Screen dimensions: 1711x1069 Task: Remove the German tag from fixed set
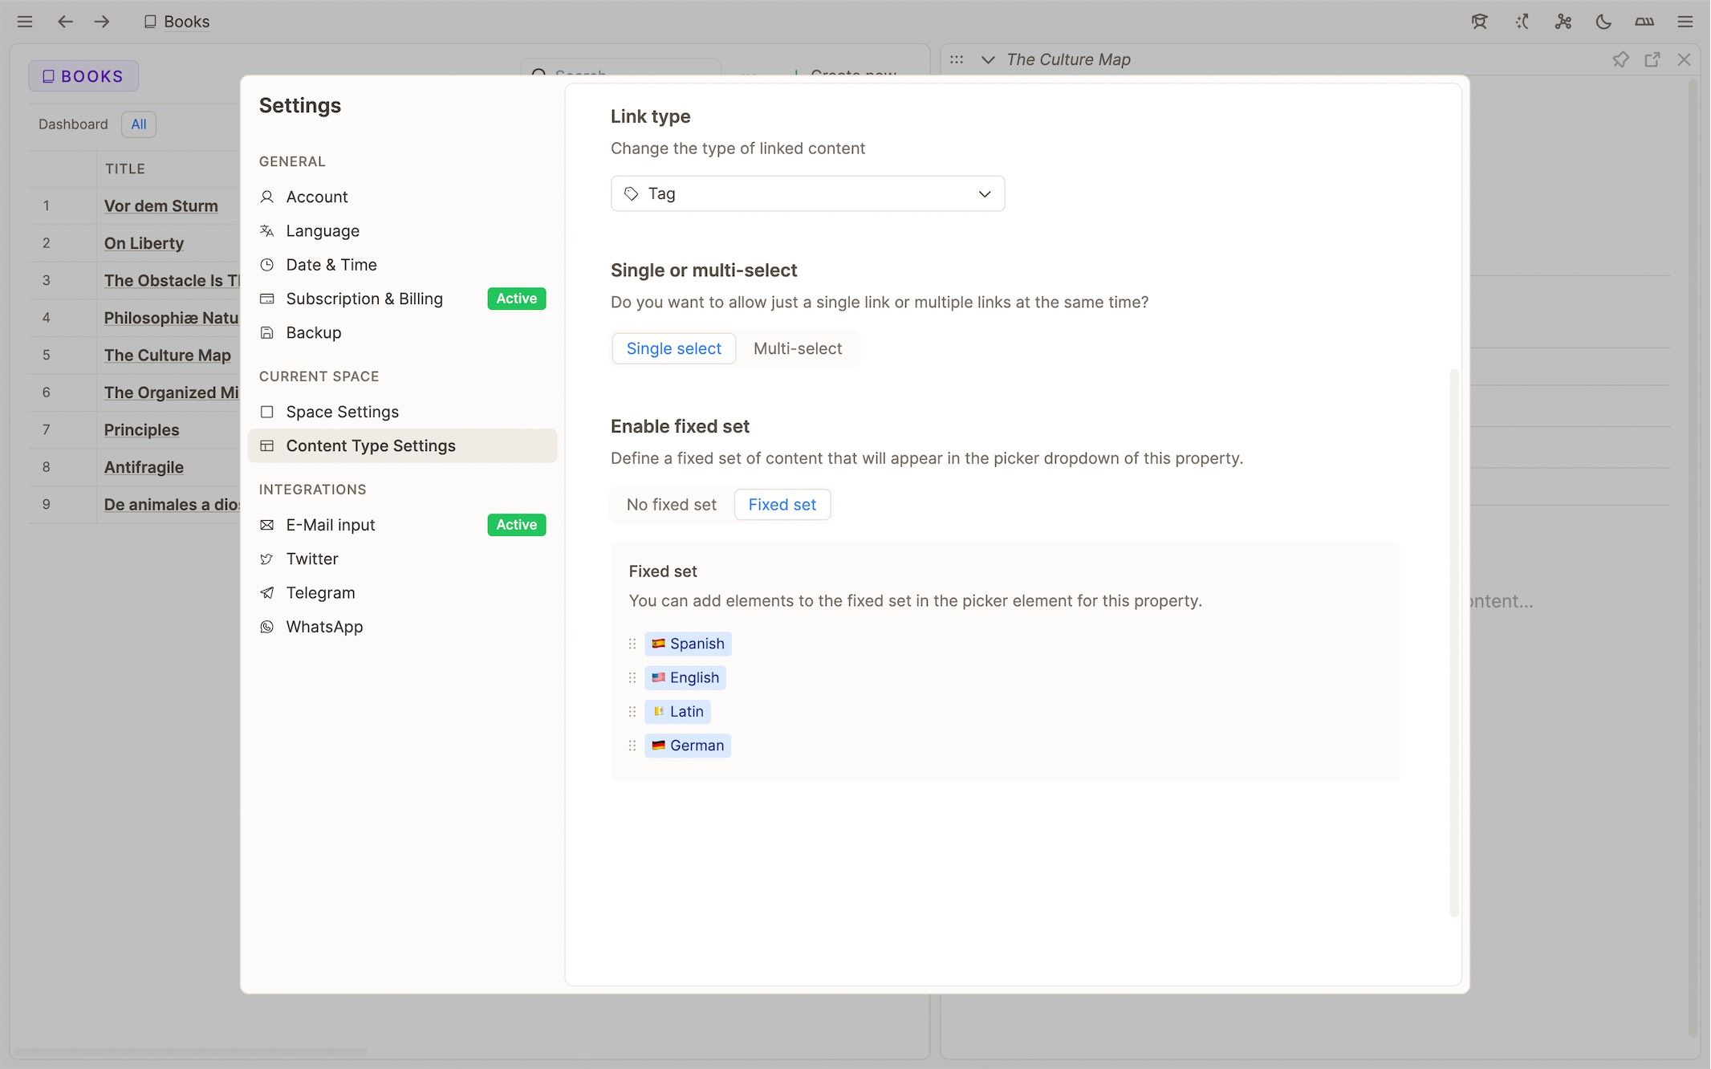(x=687, y=745)
